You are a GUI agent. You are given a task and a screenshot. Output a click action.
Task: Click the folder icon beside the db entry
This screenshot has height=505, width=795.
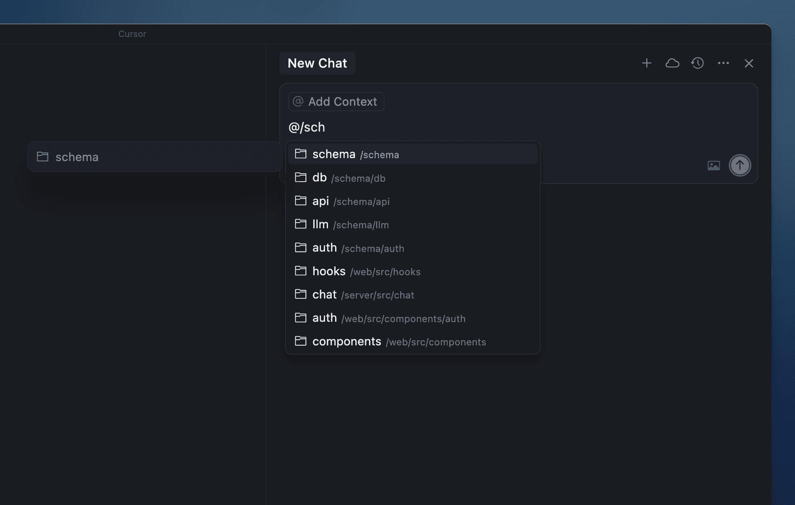(301, 177)
